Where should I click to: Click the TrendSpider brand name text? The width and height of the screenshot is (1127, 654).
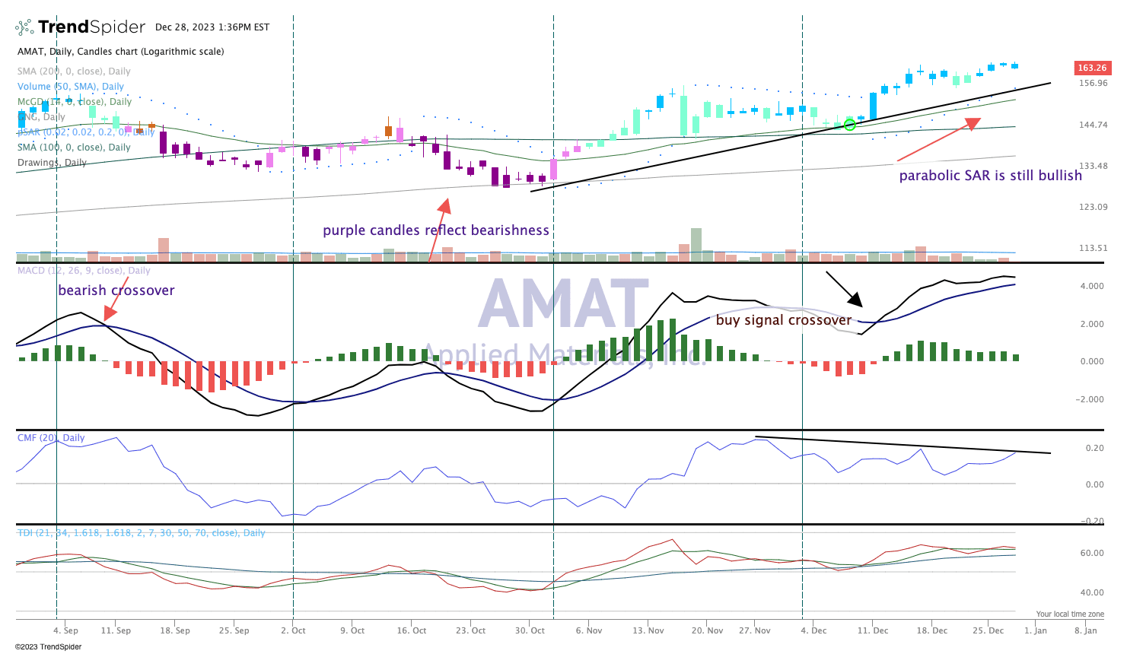(91, 27)
